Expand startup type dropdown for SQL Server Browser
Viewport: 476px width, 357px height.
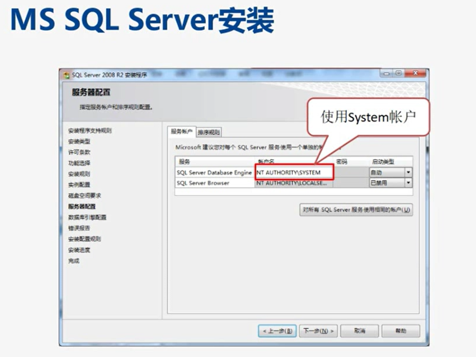pos(408,183)
